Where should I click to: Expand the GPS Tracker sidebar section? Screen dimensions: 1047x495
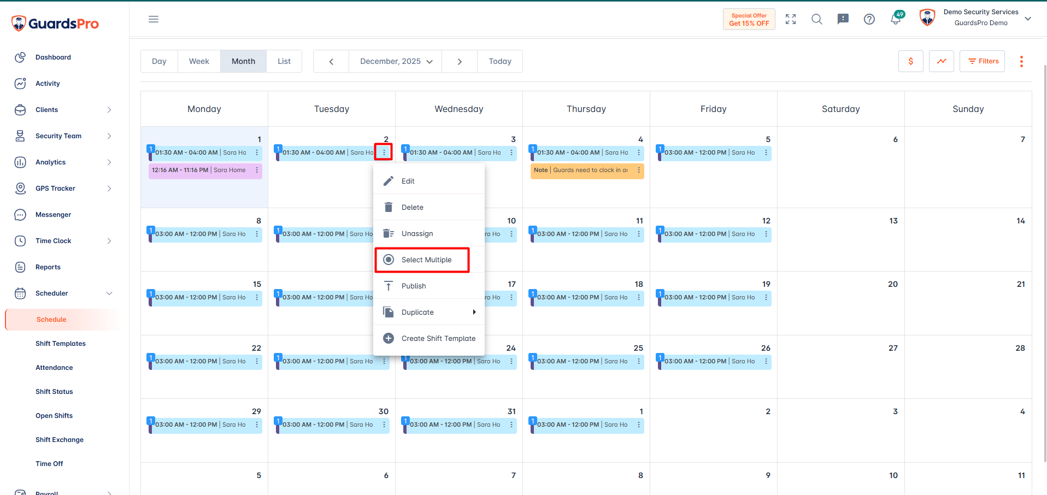pyautogui.click(x=109, y=188)
